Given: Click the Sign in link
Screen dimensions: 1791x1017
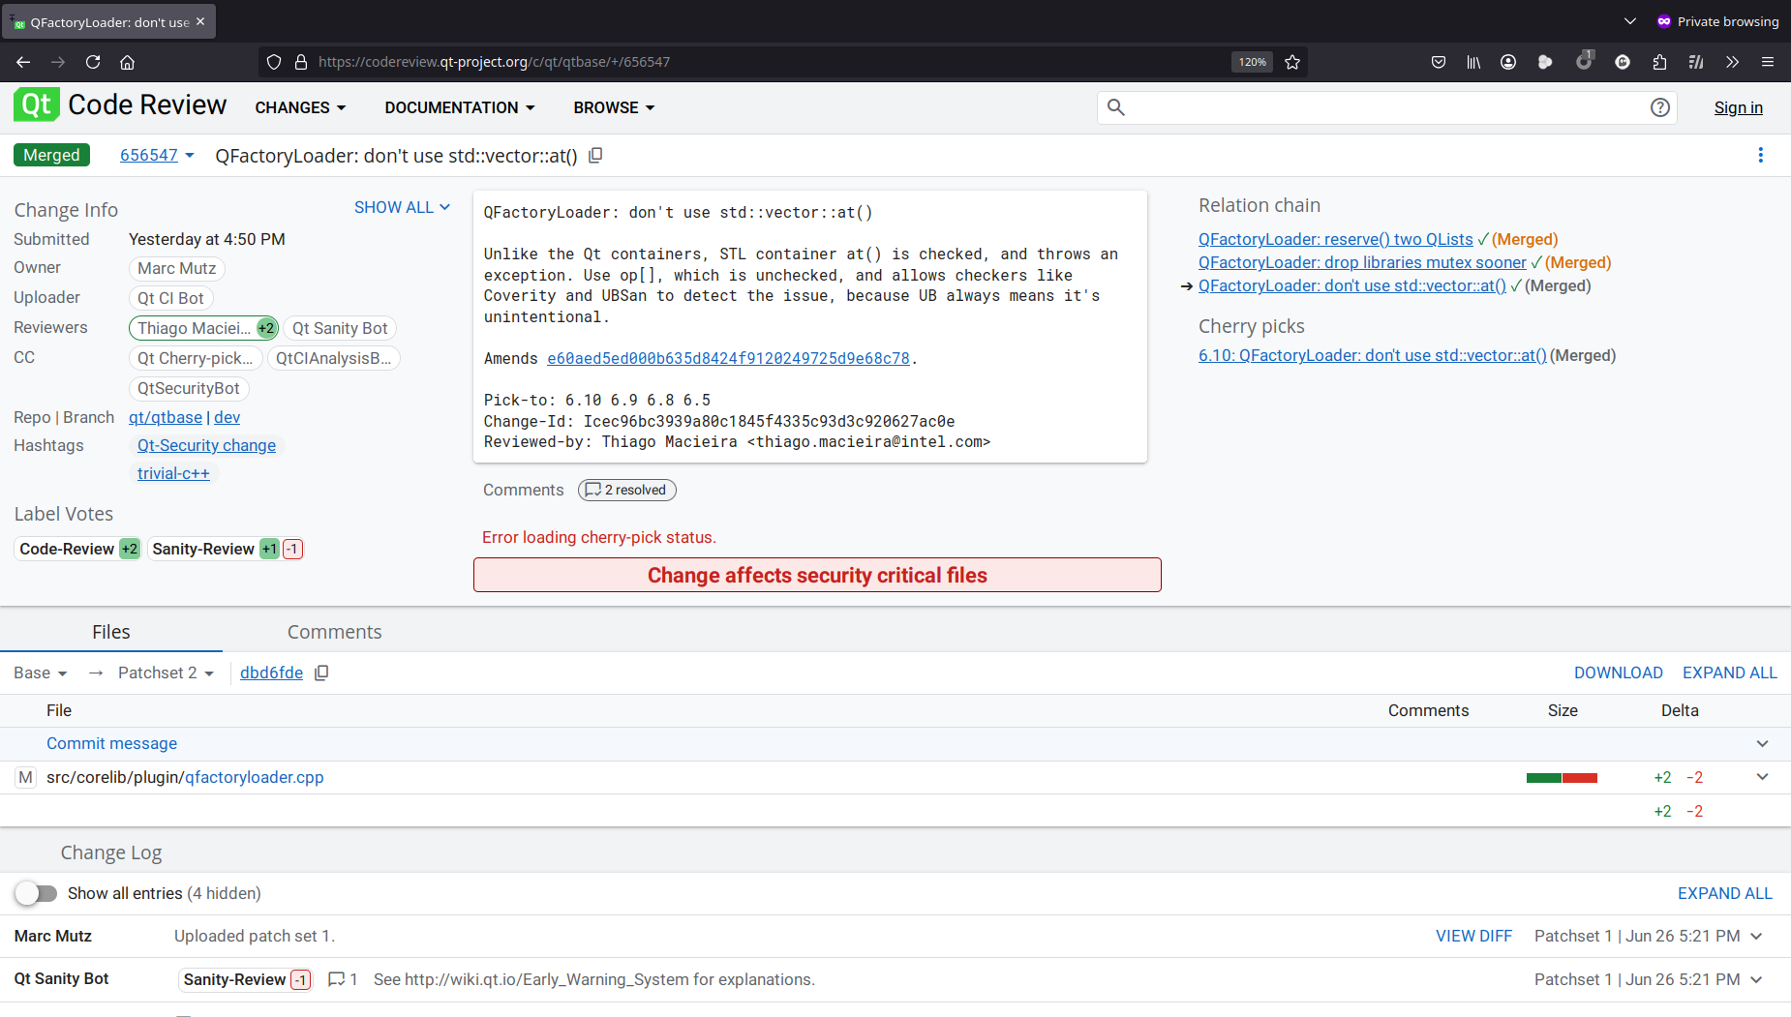Looking at the screenshot, I should [x=1738, y=107].
